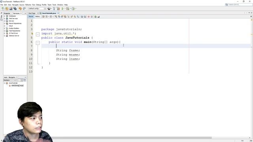Click the Shift Line Left icon

[x=82, y=17]
